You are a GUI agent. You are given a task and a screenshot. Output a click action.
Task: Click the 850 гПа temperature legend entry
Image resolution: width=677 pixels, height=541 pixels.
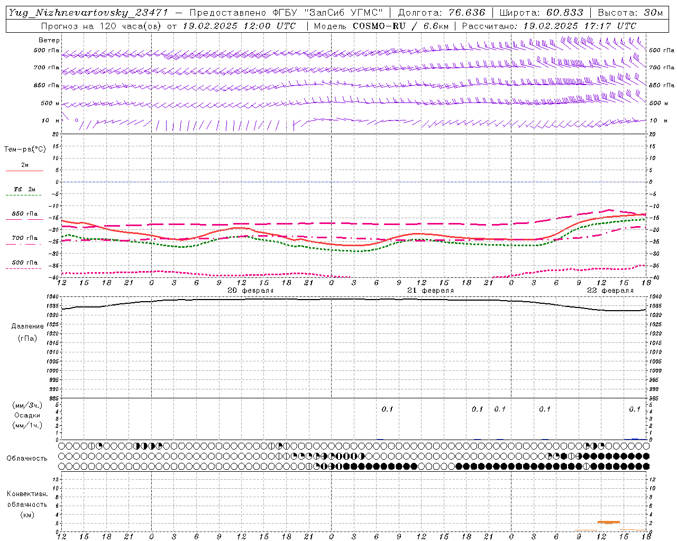point(24,214)
